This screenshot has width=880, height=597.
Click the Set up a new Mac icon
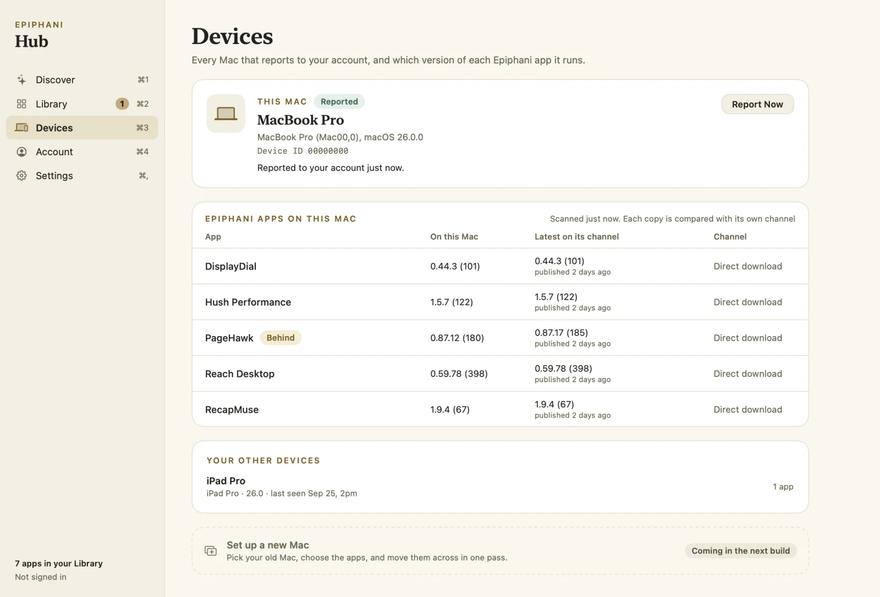click(x=211, y=551)
